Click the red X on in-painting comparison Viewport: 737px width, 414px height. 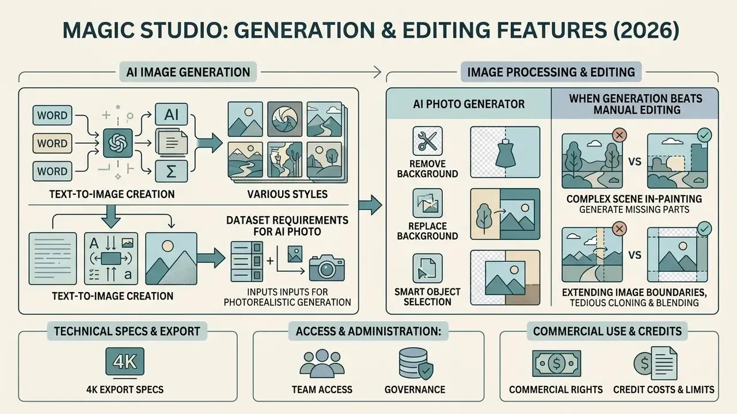(x=620, y=136)
